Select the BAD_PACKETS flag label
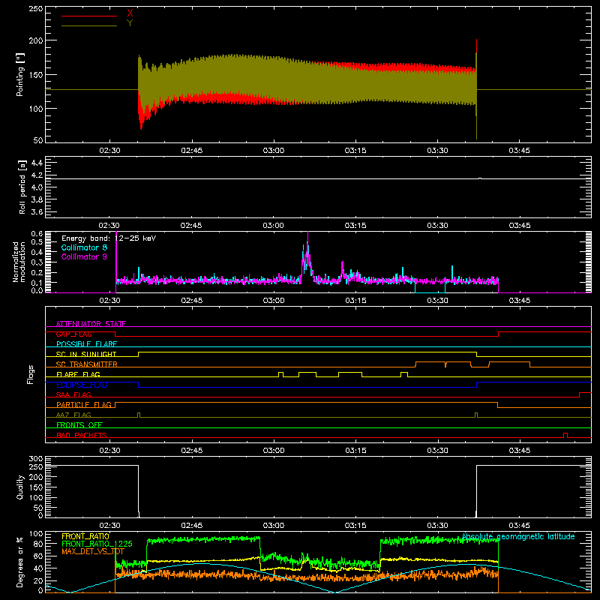The height and width of the screenshot is (600, 600). (x=82, y=435)
